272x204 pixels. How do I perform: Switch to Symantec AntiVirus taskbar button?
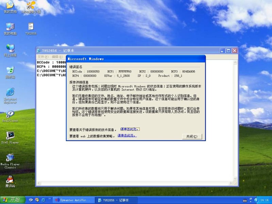click(73, 200)
